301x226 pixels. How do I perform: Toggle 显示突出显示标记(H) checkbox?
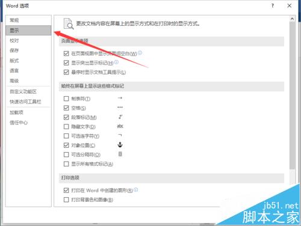pyautogui.click(x=66, y=63)
